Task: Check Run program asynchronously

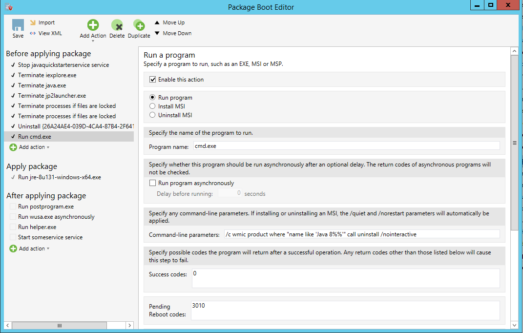Action: pos(152,183)
